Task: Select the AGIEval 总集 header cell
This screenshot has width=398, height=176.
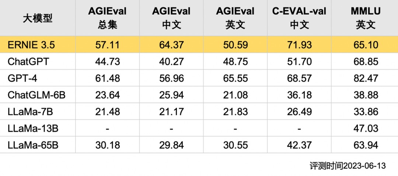Action: click(x=107, y=18)
